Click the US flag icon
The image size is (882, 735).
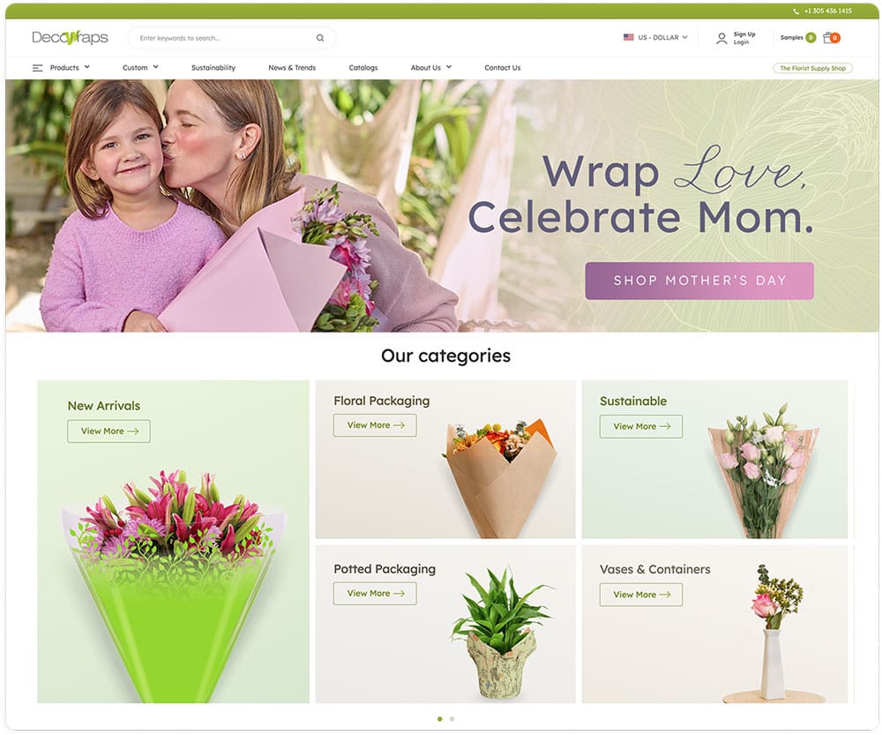(628, 38)
